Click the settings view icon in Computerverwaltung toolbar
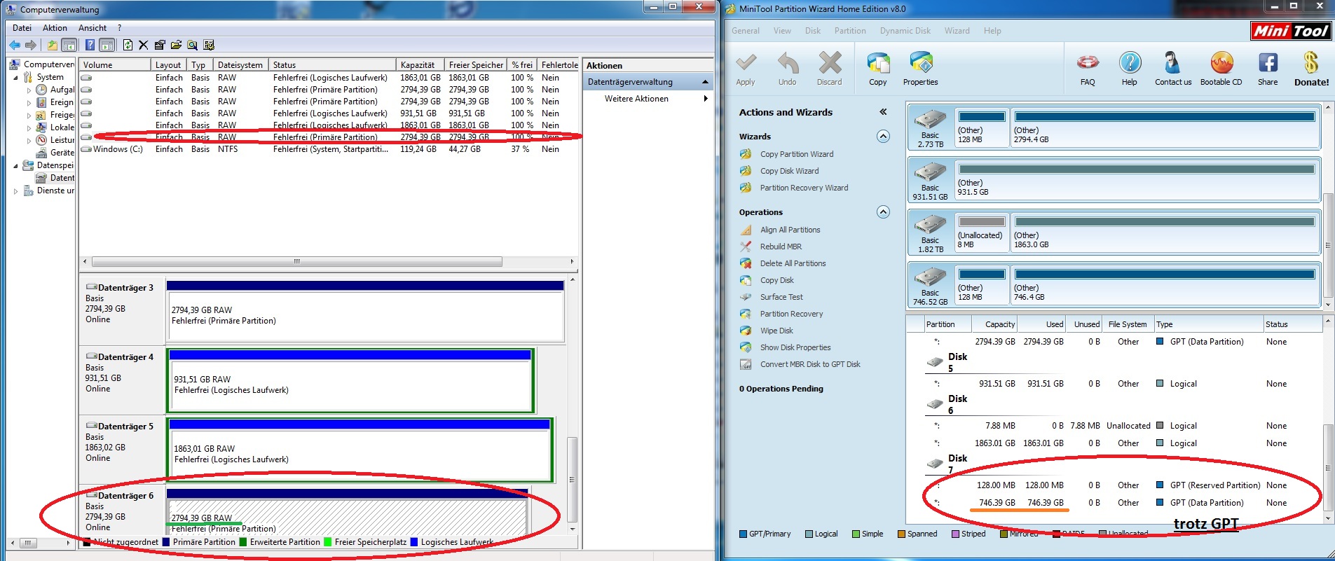1335x561 pixels. pos(209,45)
